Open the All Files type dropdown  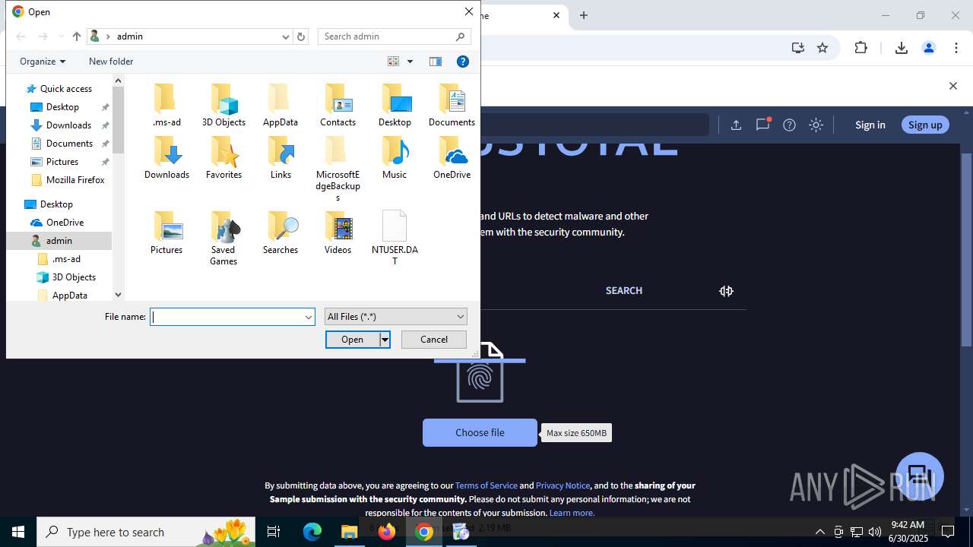(395, 317)
